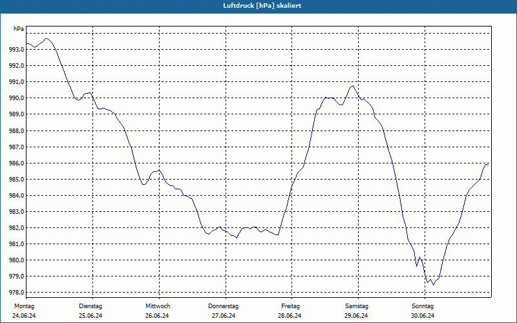Click the date 24.06.24

(x=24, y=316)
